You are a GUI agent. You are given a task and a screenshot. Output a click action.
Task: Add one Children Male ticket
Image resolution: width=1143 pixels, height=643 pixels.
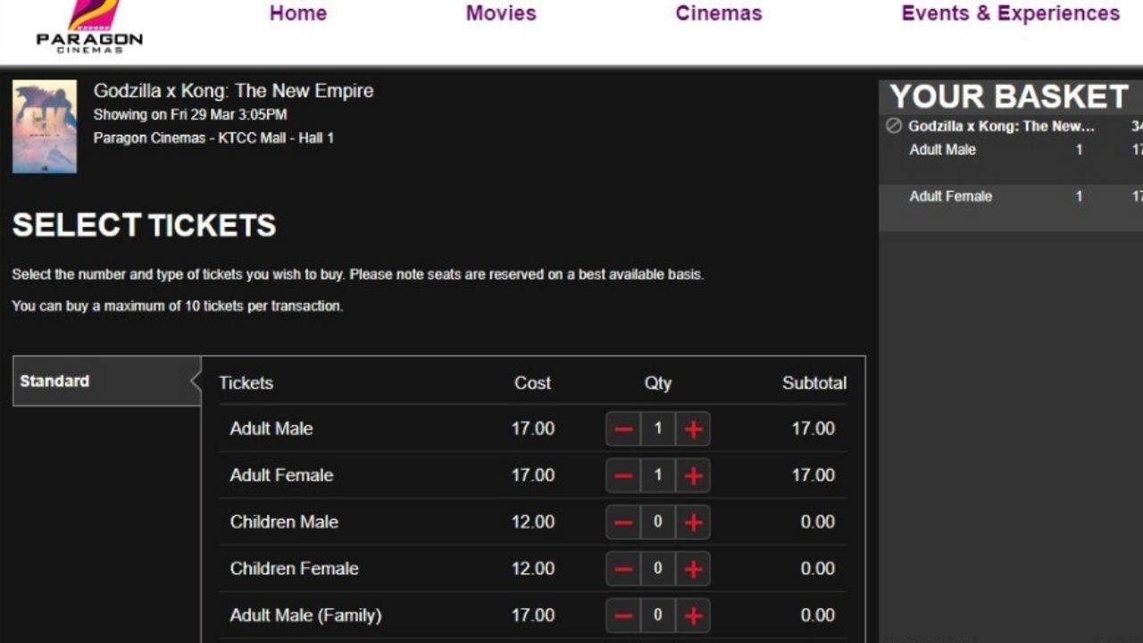[693, 522]
